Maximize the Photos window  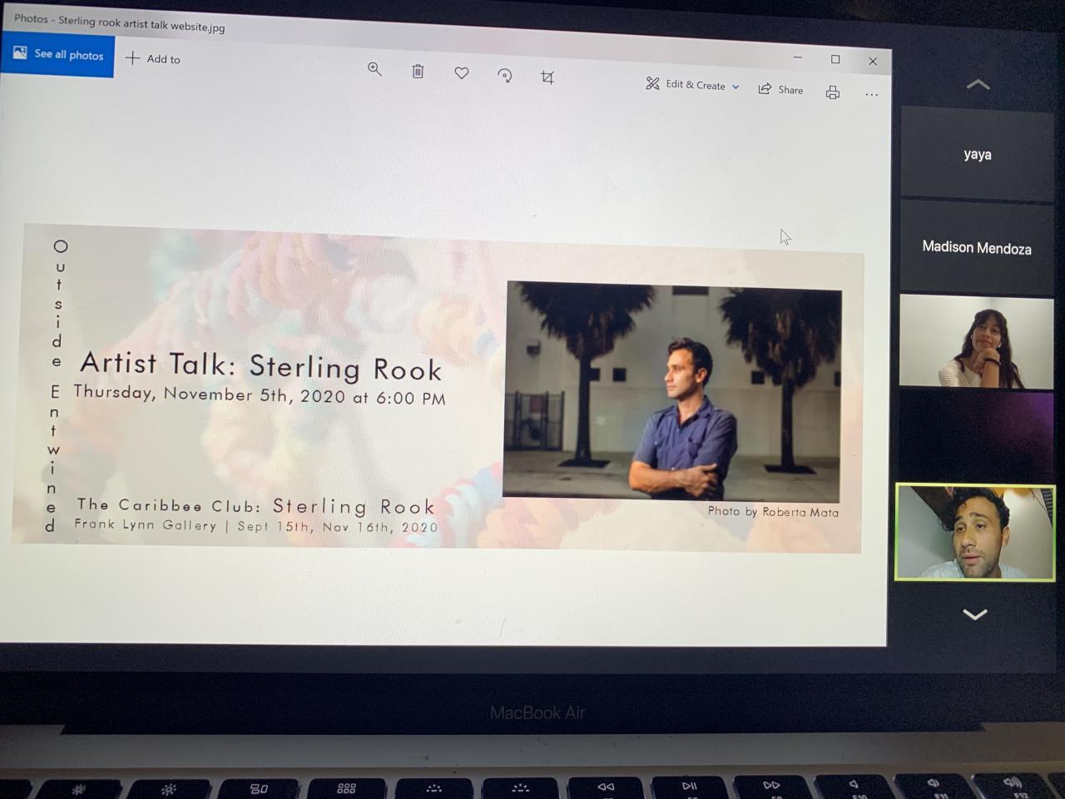click(x=835, y=59)
